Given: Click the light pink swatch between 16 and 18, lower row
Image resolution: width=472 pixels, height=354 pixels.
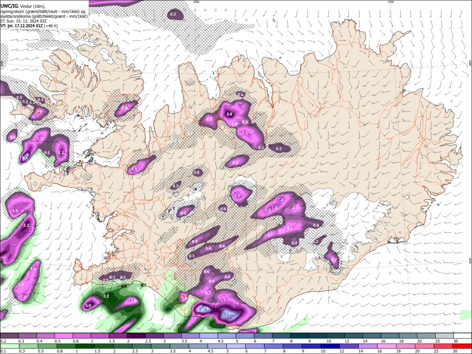Looking at the screenshot, I should tap(386, 346).
